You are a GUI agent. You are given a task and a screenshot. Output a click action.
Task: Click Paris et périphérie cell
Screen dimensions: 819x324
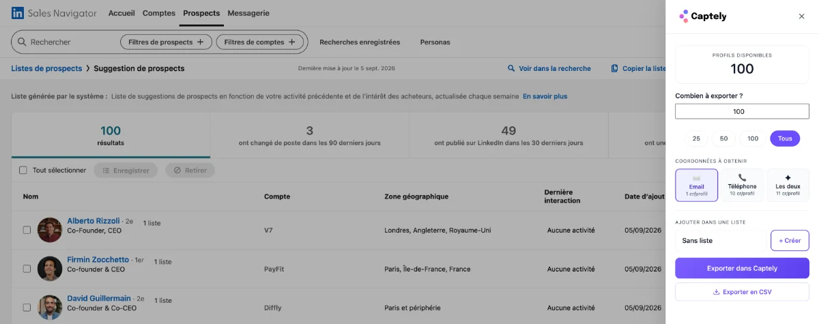[412, 308]
